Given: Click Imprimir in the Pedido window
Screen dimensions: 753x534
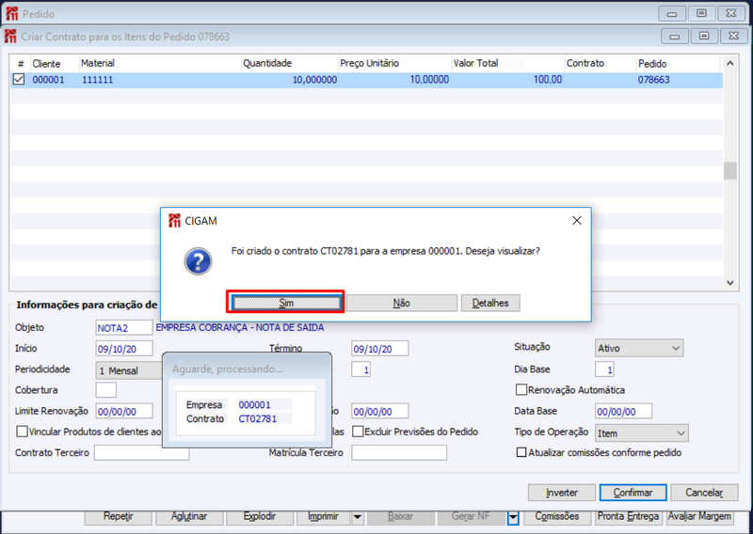Looking at the screenshot, I should [323, 517].
